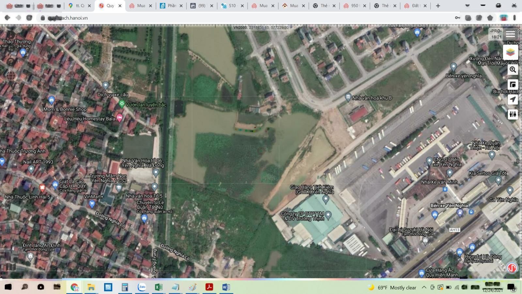Click the Vườn lan luyến bắc green marker
522x294 pixels.
[x=122, y=104]
